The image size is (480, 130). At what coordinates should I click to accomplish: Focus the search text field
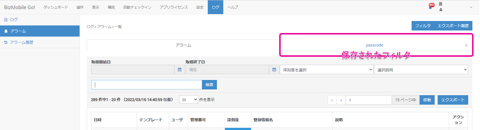(146, 85)
